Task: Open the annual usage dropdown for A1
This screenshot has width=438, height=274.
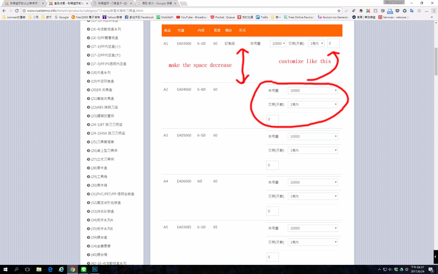Action: [x=278, y=43]
